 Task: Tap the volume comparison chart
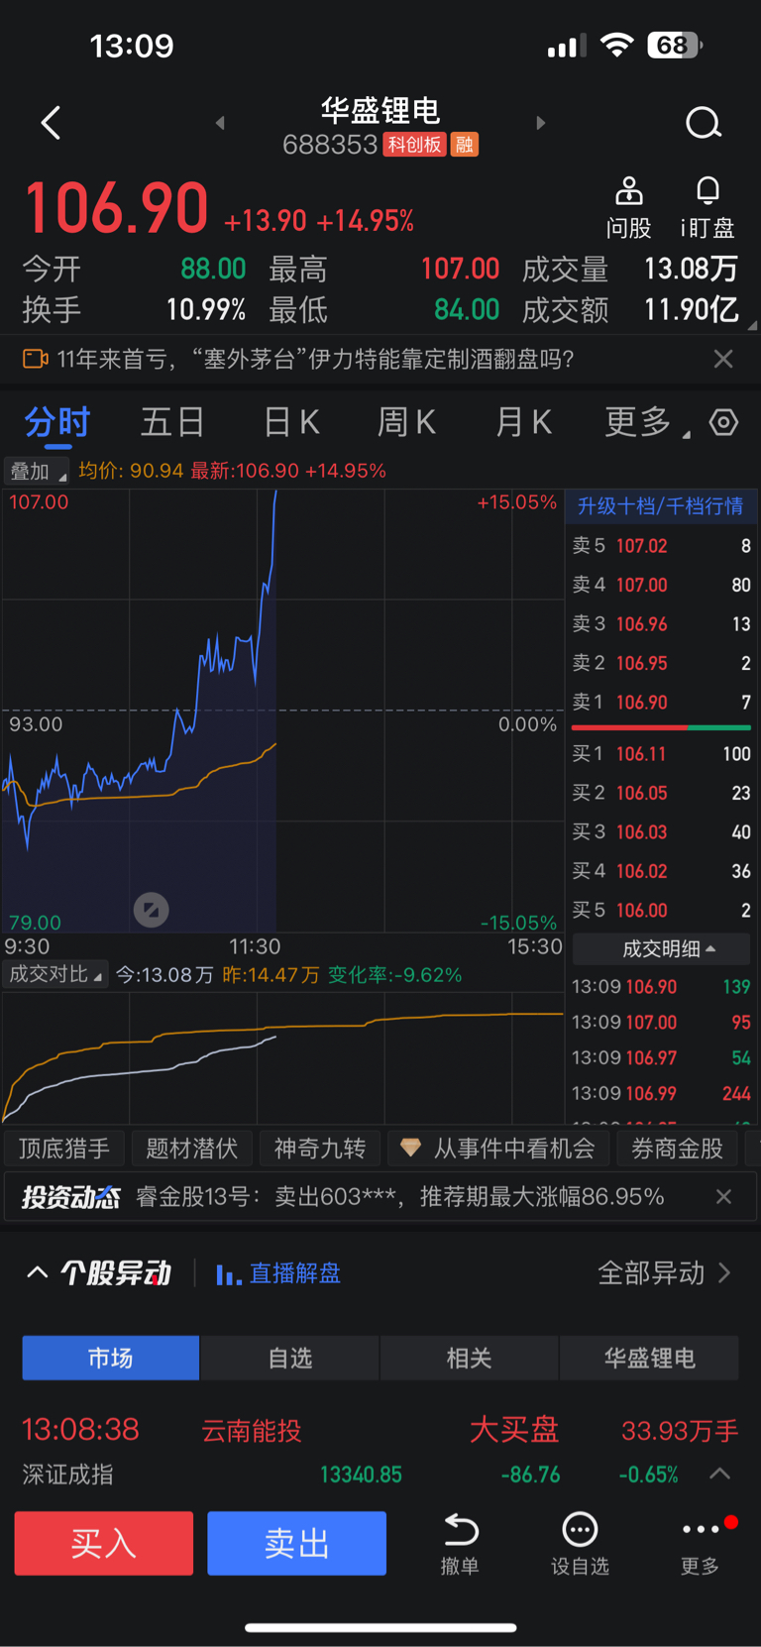pos(282,1057)
